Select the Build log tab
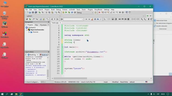 [x=33, y=55]
